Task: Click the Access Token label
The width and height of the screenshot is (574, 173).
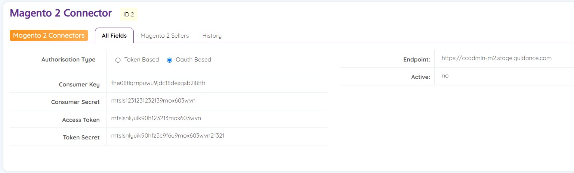Action: click(81, 120)
